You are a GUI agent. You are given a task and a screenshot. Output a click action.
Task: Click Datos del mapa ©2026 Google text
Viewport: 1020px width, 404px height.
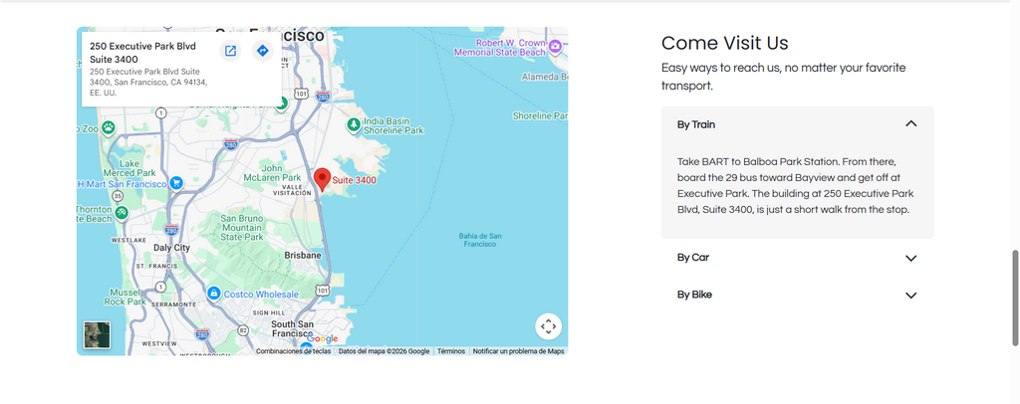(383, 351)
